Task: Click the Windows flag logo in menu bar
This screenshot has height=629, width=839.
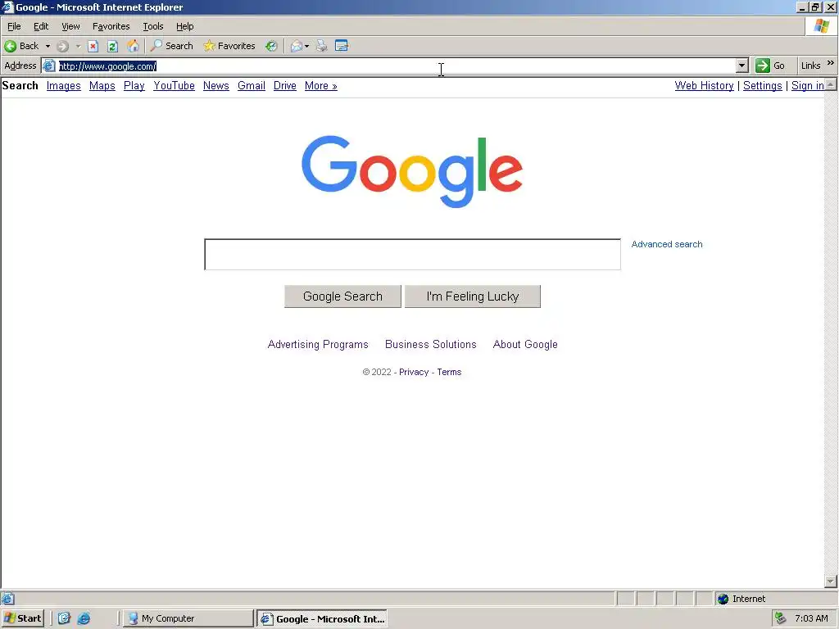Action: tap(822, 26)
